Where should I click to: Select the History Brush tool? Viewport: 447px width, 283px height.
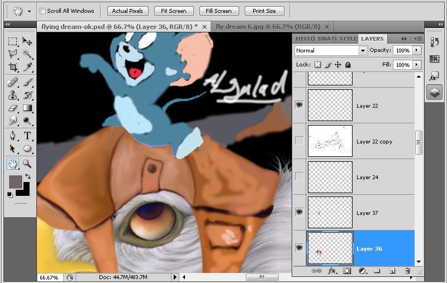27,95
